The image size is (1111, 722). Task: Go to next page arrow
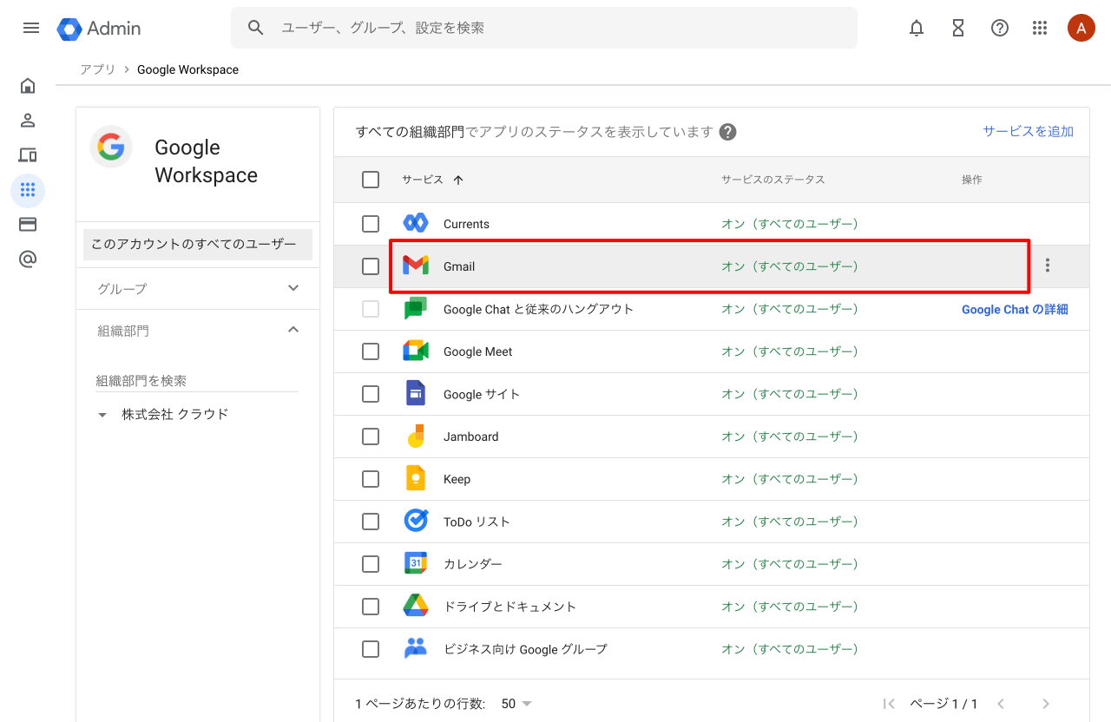[1046, 704]
